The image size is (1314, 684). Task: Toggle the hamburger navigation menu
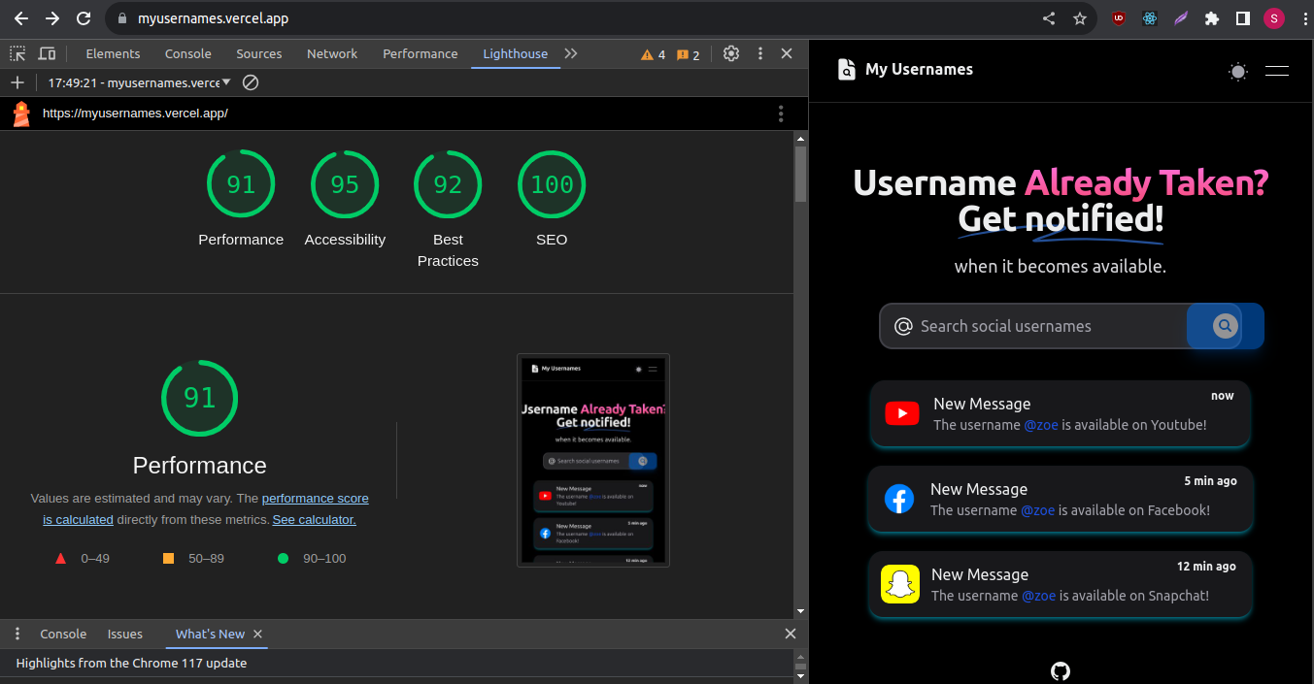coord(1276,71)
